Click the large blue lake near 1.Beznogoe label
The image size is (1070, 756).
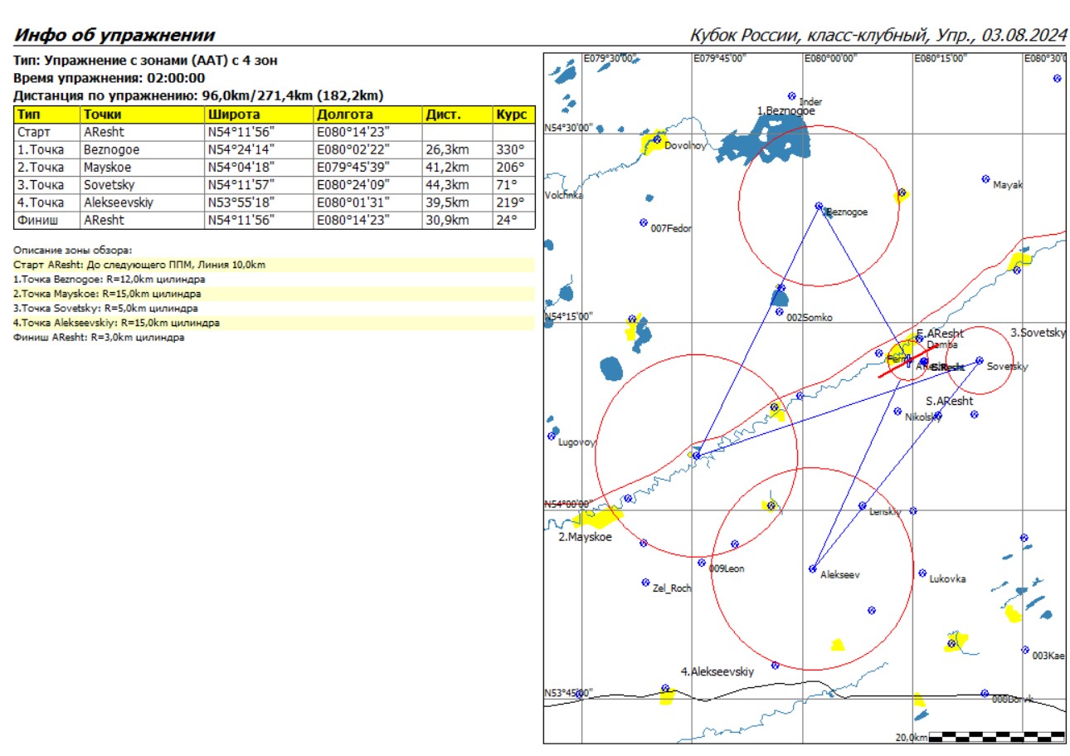(763, 139)
